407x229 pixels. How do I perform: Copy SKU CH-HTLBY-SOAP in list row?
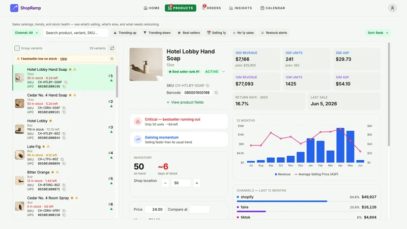click(66, 82)
